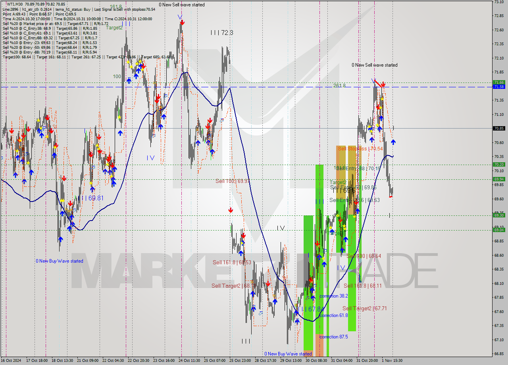Viewport: 508px width, 365px height.
Task: Select the 'Sell 100 | 69.91' label
Action: pyautogui.click(x=232, y=181)
